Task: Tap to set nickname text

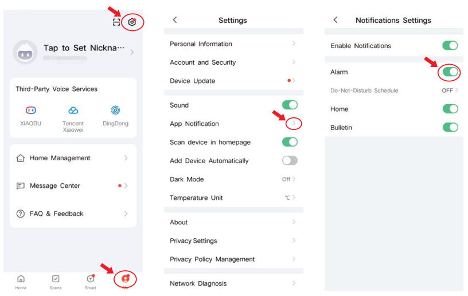Action: (x=84, y=48)
